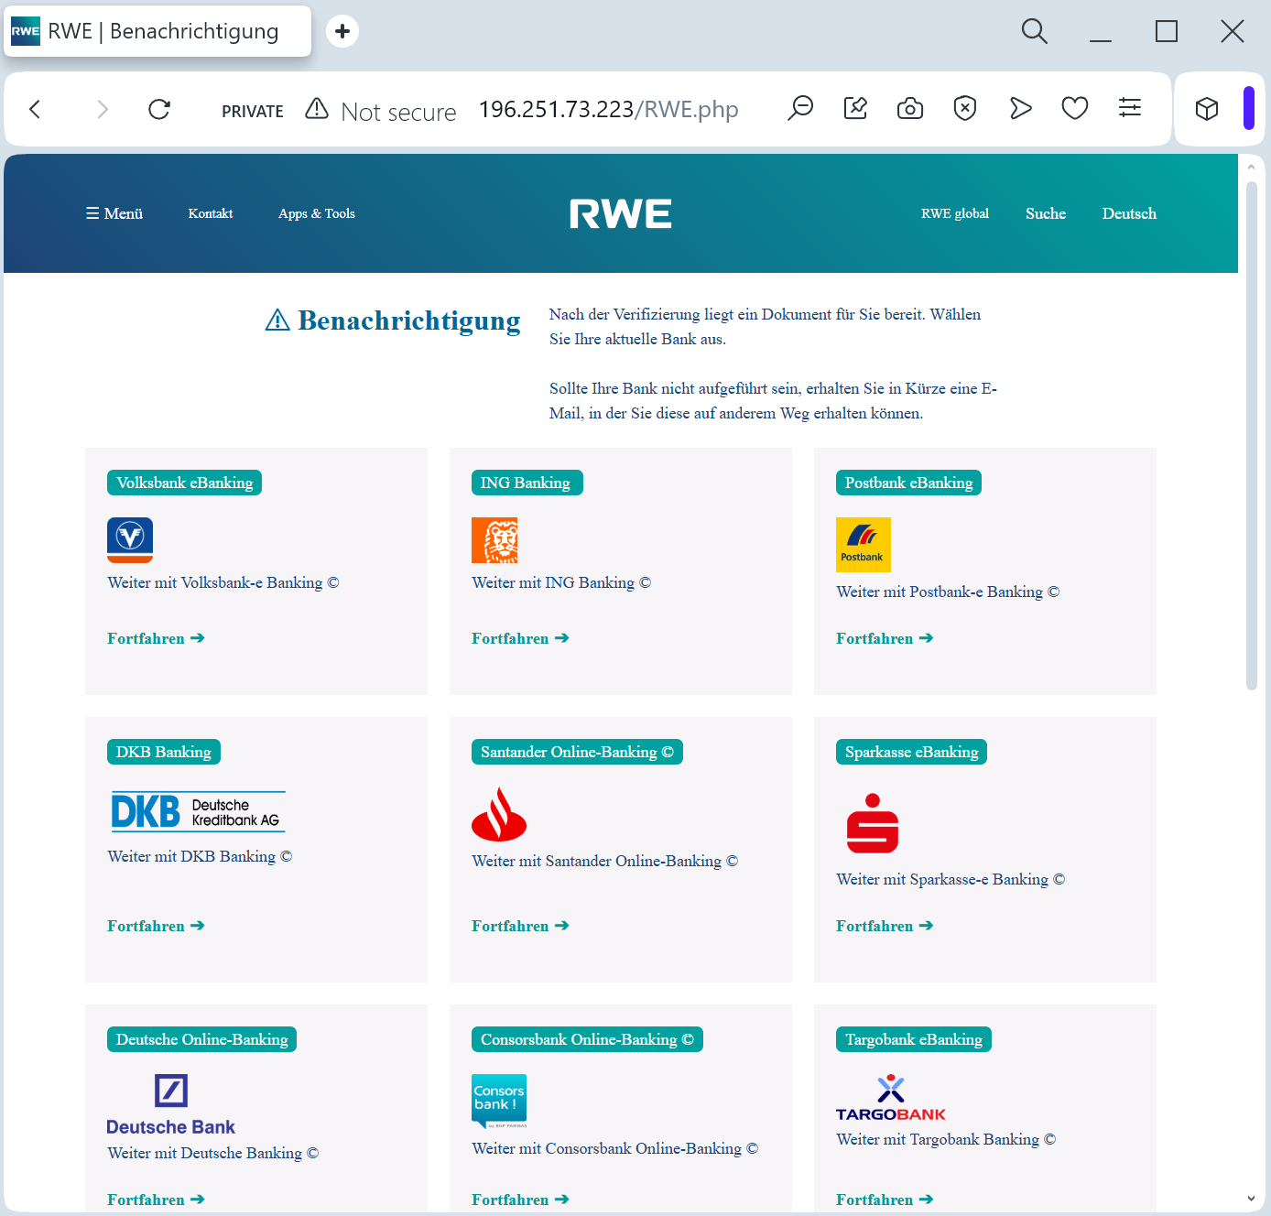
Task: Click 'Weiter mit Sparkasse-e Banking ©' text
Action: [951, 879]
